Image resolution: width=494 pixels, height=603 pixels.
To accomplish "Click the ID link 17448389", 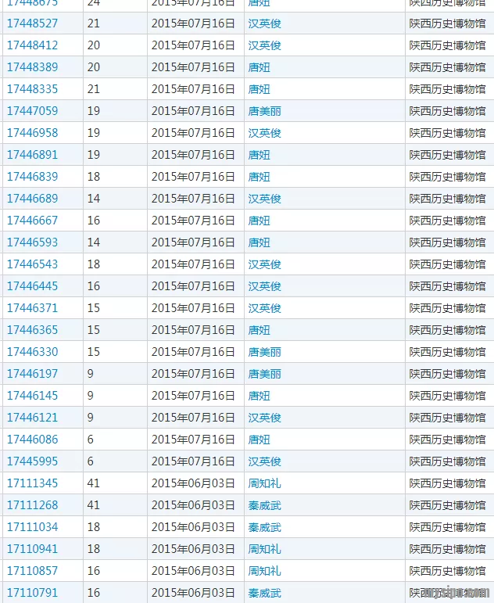I will [32, 67].
